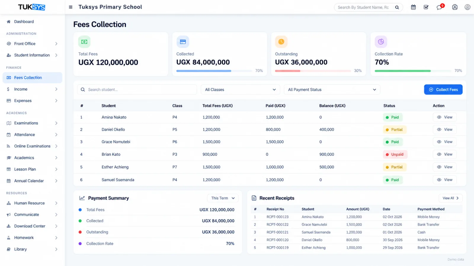Open the task checklist icon in header
This screenshot has height=266, width=474.
[x=426, y=7]
